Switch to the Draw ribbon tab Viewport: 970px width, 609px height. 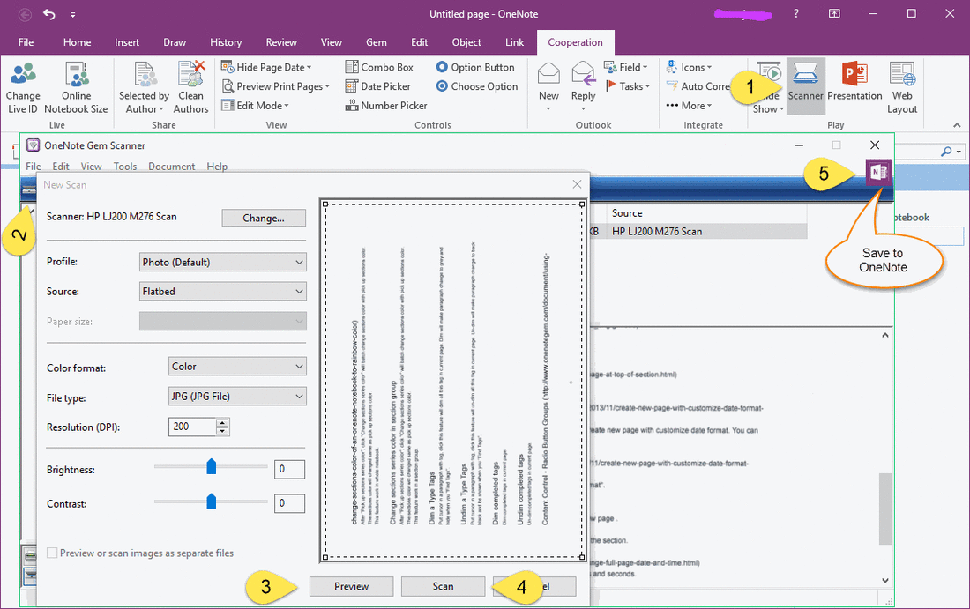(x=175, y=42)
